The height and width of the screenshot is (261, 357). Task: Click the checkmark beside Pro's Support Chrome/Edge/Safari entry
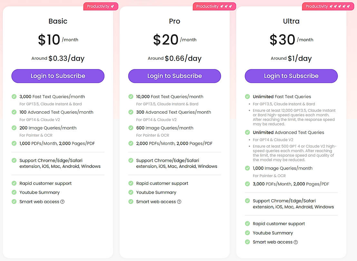[x=131, y=161]
